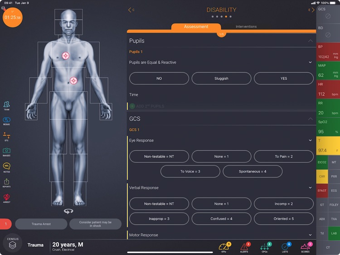This screenshot has width=340, height=255.
Task: Tap the Trauma Arrest button
Action: [41, 224]
